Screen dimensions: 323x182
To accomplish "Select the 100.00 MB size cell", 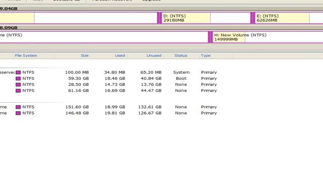I will pyautogui.click(x=77, y=72).
